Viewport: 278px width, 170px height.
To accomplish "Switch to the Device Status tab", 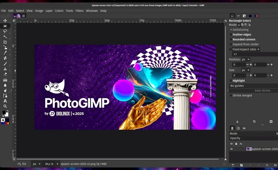I will pos(238,16).
